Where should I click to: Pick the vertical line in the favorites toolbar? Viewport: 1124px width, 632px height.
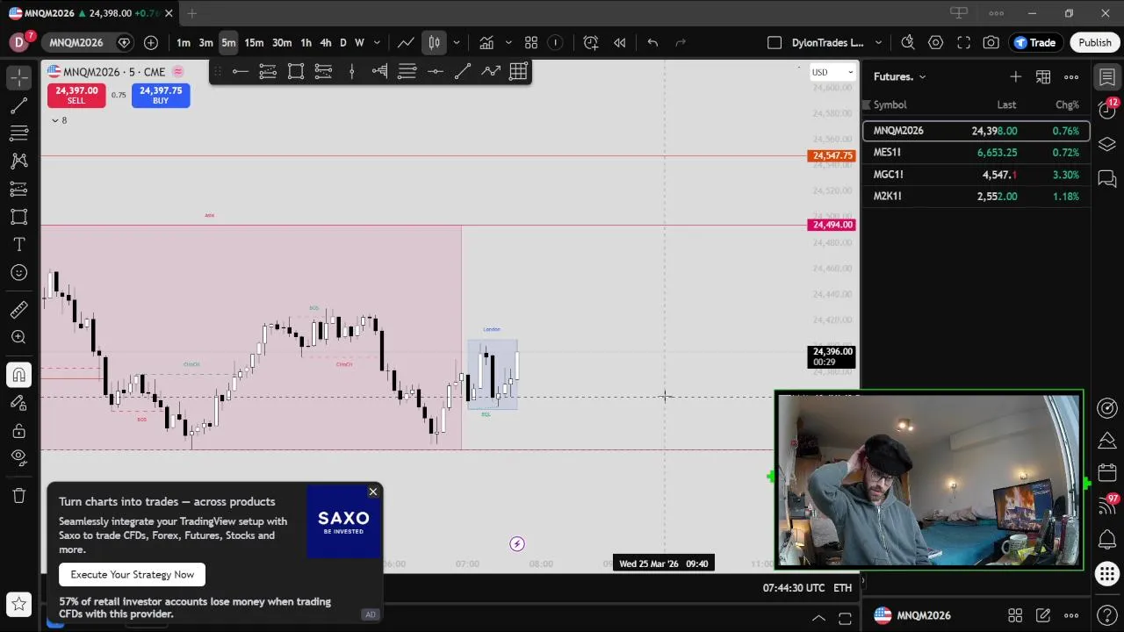pos(351,72)
